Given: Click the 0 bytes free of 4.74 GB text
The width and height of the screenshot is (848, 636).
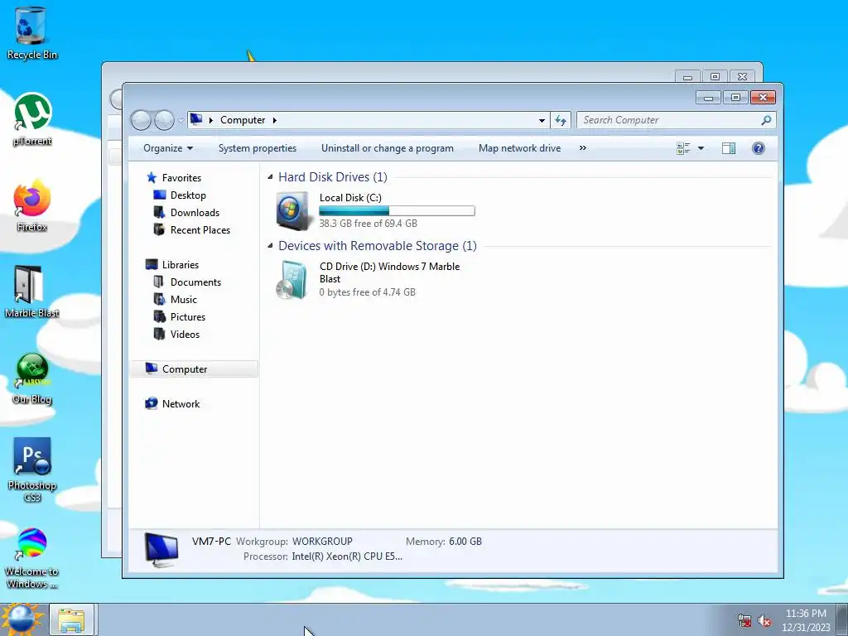Looking at the screenshot, I should 367,292.
